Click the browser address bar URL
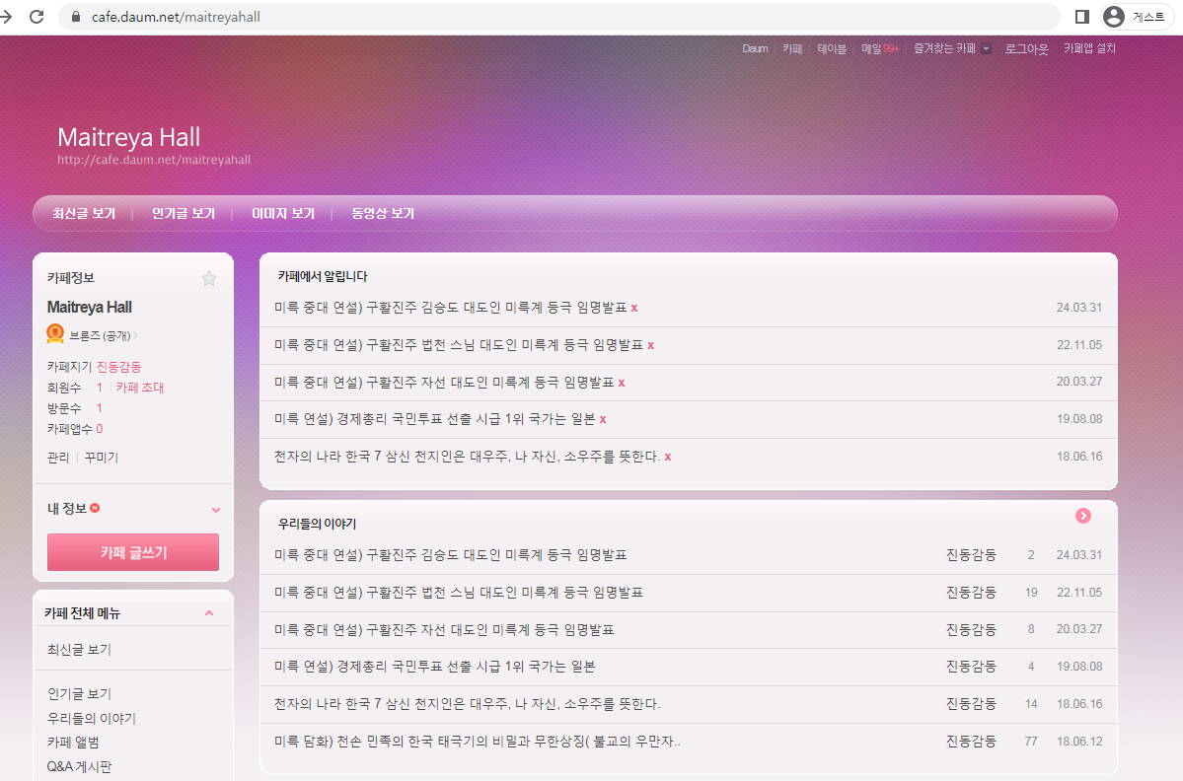Viewport: 1183px width, 781px height. [x=176, y=17]
